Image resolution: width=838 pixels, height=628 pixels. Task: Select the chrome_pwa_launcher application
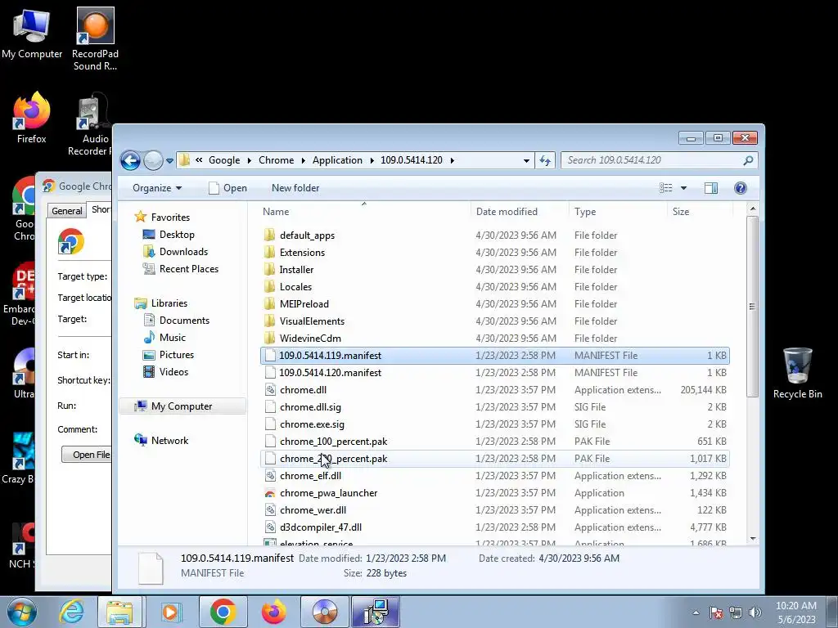coord(495,493)
